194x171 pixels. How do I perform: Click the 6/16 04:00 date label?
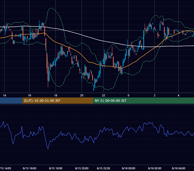[x=178, y=168]
